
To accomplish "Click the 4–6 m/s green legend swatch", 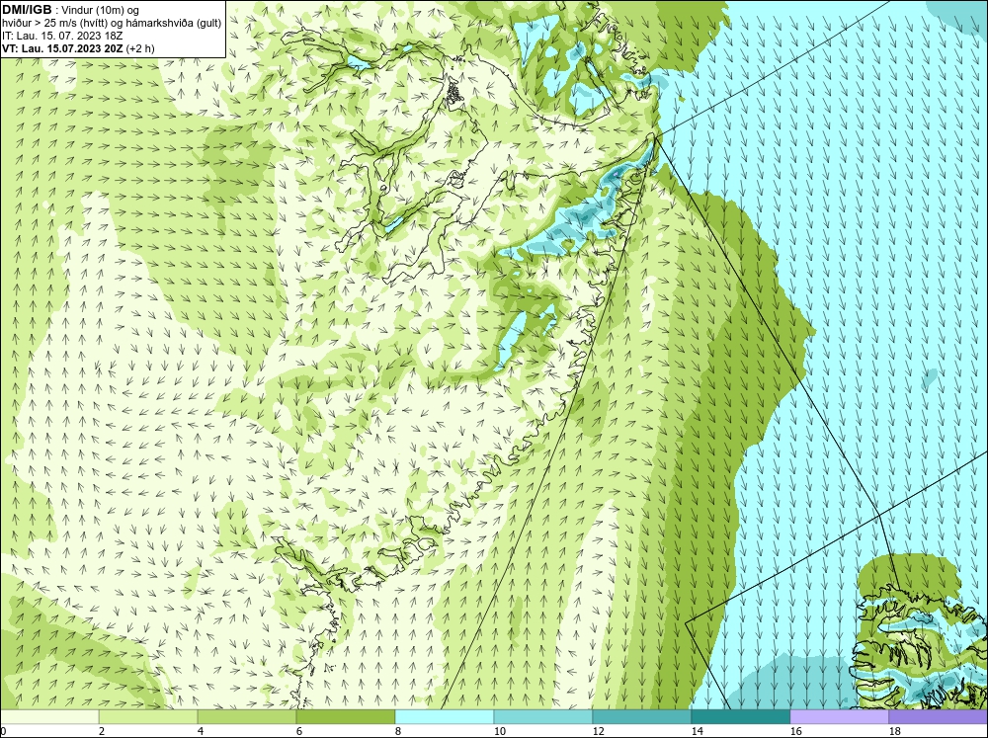I will click(247, 716).
